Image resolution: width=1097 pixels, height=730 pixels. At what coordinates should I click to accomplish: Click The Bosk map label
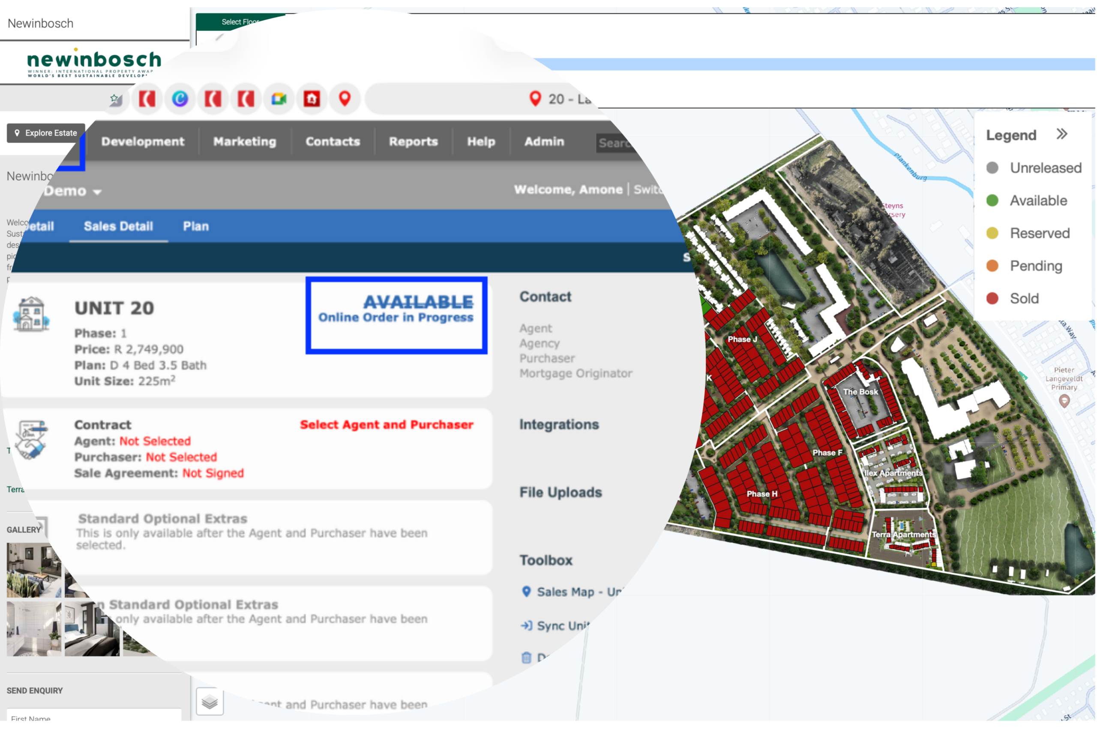[x=860, y=392]
